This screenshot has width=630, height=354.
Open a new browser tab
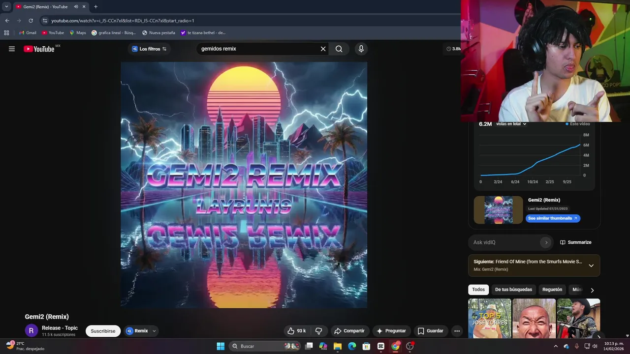tap(95, 6)
